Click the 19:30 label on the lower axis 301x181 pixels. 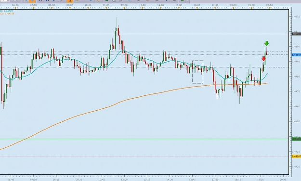261,180
